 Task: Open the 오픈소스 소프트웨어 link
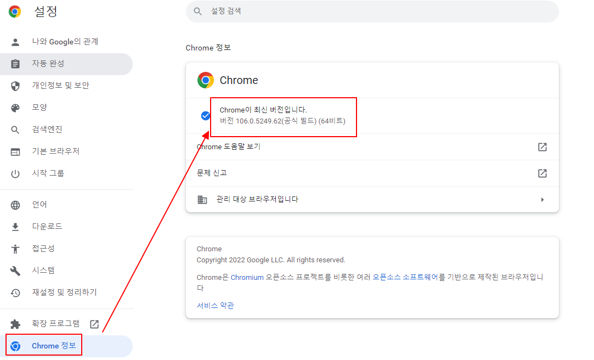click(x=405, y=277)
